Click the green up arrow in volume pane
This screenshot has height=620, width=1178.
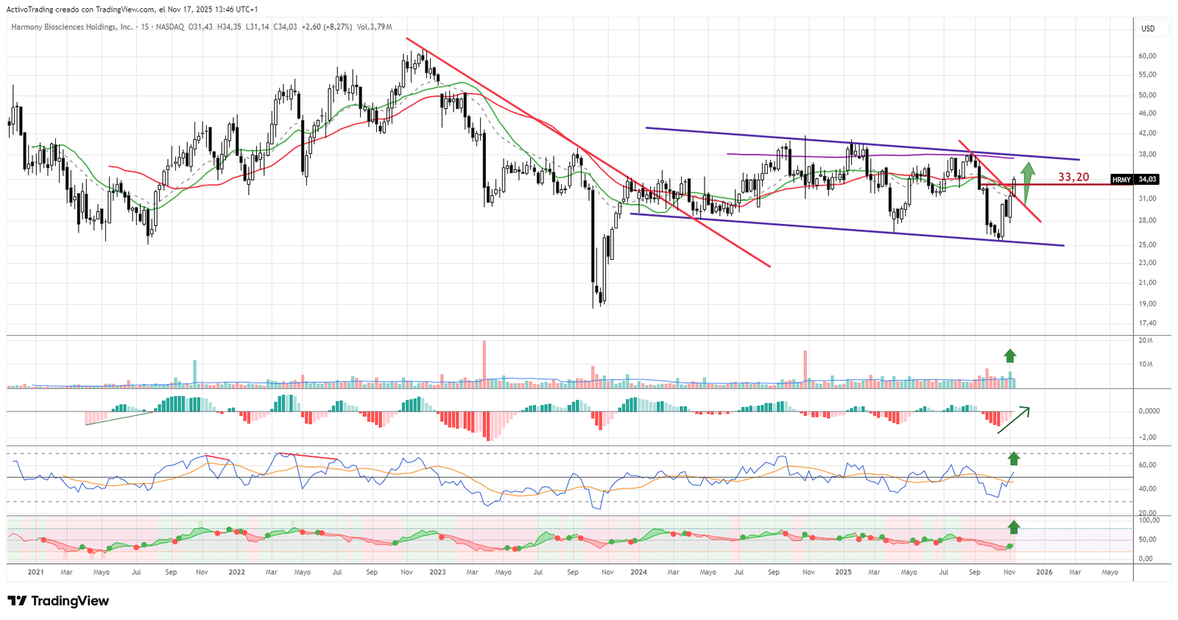[1010, 356]
